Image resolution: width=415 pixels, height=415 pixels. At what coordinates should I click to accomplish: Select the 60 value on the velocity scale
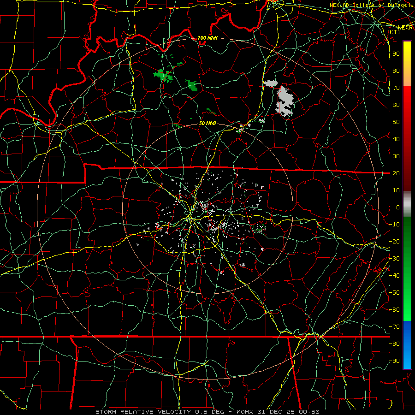396,105
